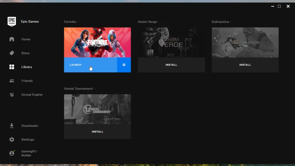Install Axiom Verge
295x166 pixels.
(x=171, y=65)
